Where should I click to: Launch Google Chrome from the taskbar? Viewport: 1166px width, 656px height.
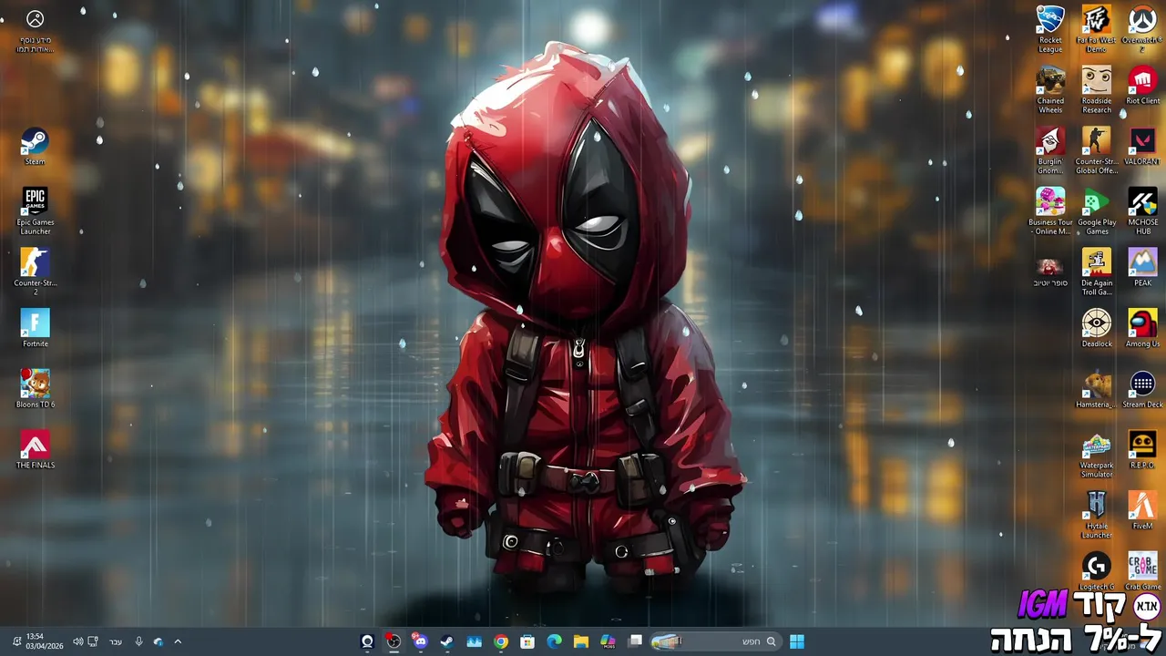(x=501, y=641)
